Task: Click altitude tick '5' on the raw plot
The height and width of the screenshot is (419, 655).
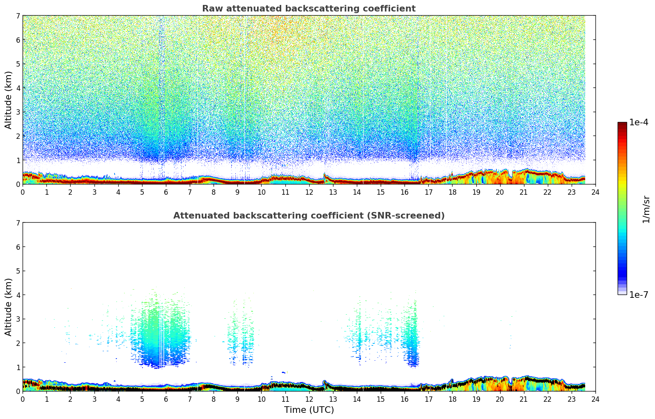Action: [x=18, y=64]
